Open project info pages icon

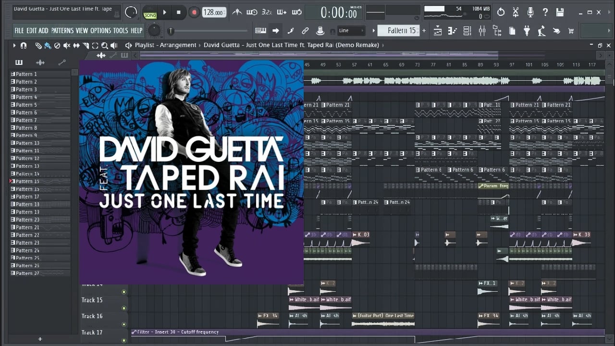click(512, 31)
